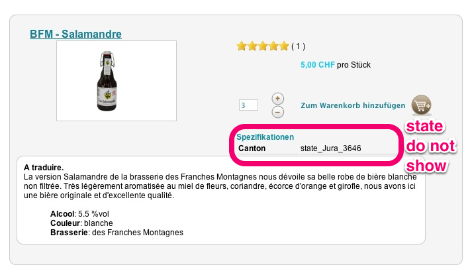The image size is (470, 273).
Task: Click the Brasserie attribute line
Action: pyautogui.click(x=117, y=233)
